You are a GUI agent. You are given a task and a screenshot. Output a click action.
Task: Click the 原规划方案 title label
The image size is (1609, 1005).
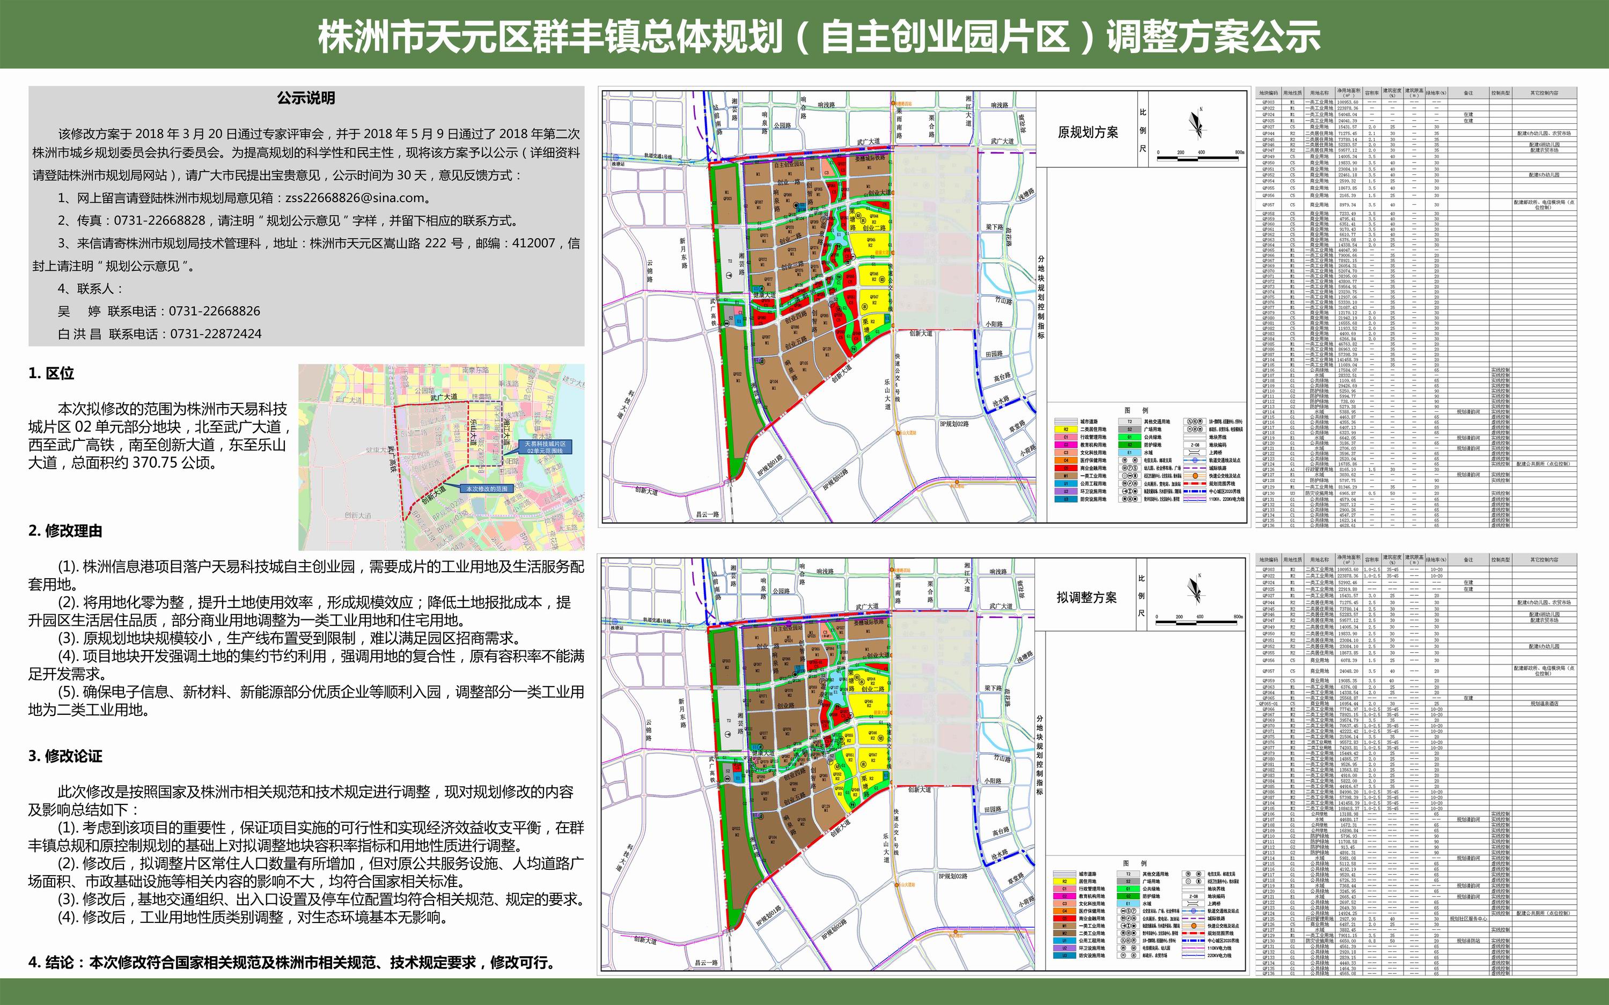point(1088,132)
